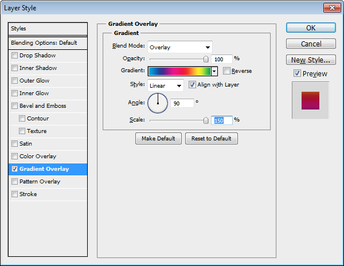This screenshot has width=344, height=266.
Task: Click Make Default button
Action: point(159,139)
